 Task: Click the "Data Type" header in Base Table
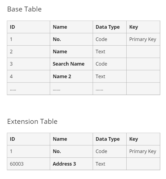pyautogui.click(x=107, y=27)
